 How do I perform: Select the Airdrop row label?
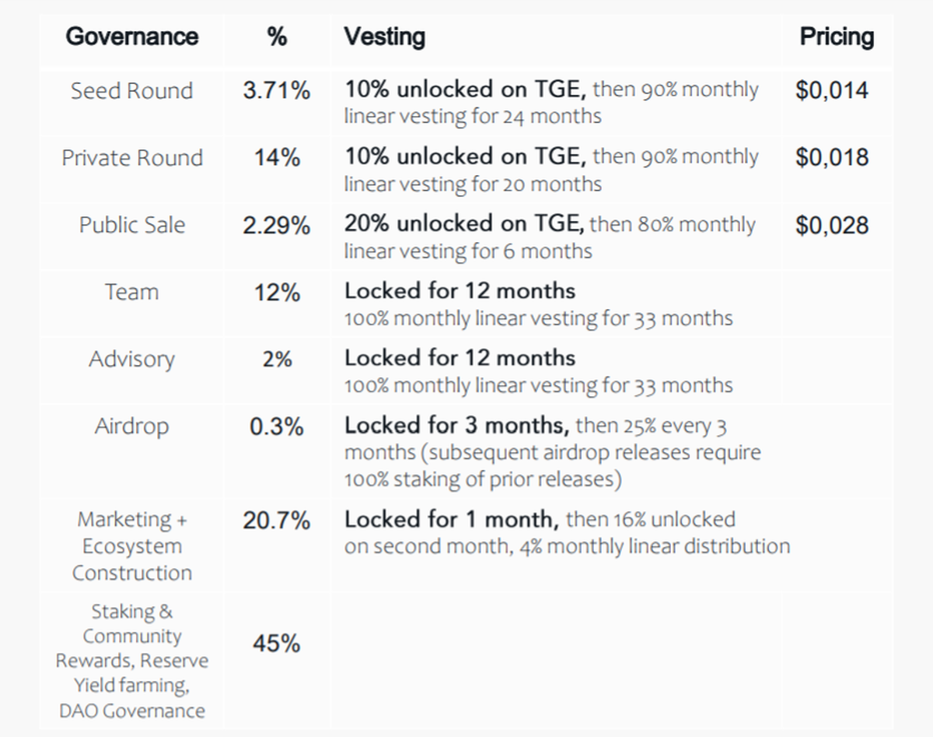coord(131,426)
